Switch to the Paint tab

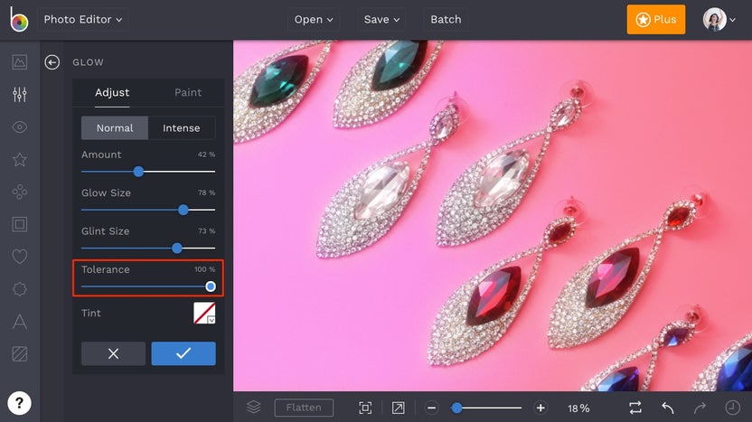188,92
